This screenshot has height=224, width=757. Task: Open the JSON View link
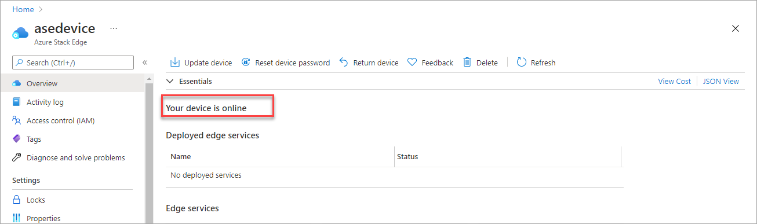tap(721, 81)
